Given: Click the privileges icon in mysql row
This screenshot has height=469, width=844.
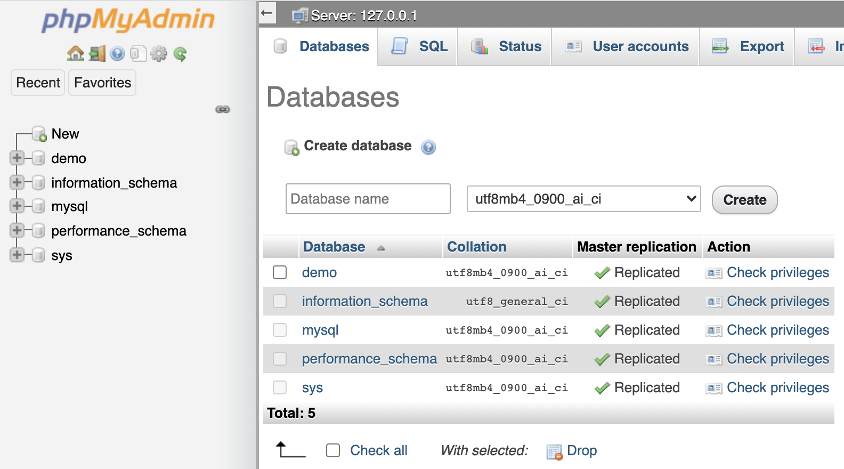Looking at the screenshot, I should coord(714,331).
